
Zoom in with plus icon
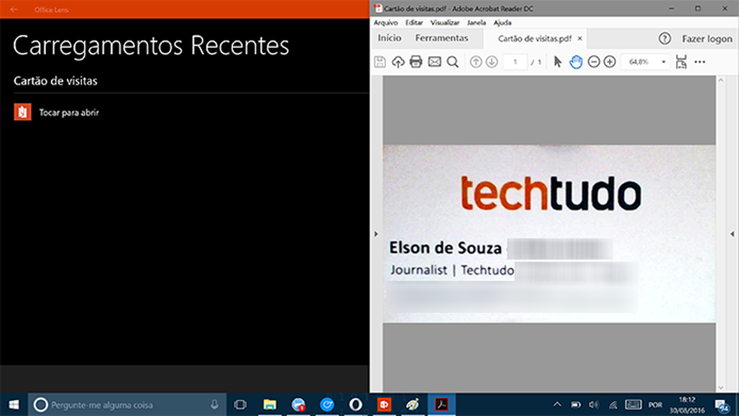[610, 62]
